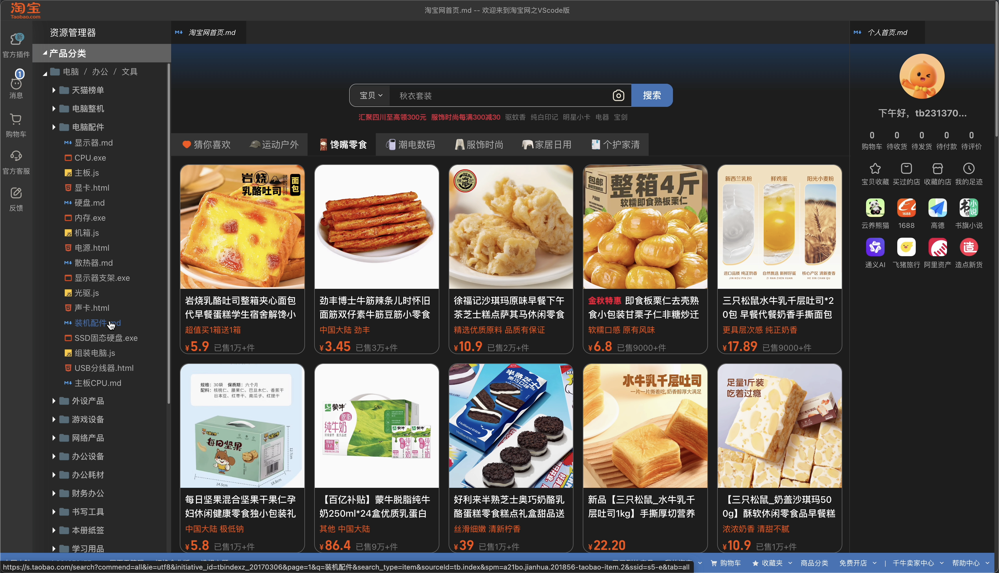Screen dimensions: 999x573
Task: Click the user avatar mascot
Action: coord(922,76)
